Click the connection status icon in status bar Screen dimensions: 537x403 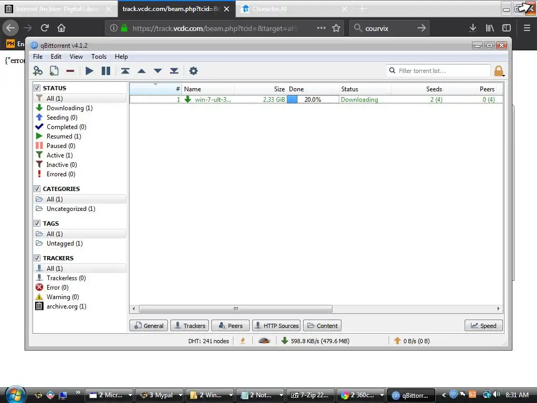pos(243,341)
